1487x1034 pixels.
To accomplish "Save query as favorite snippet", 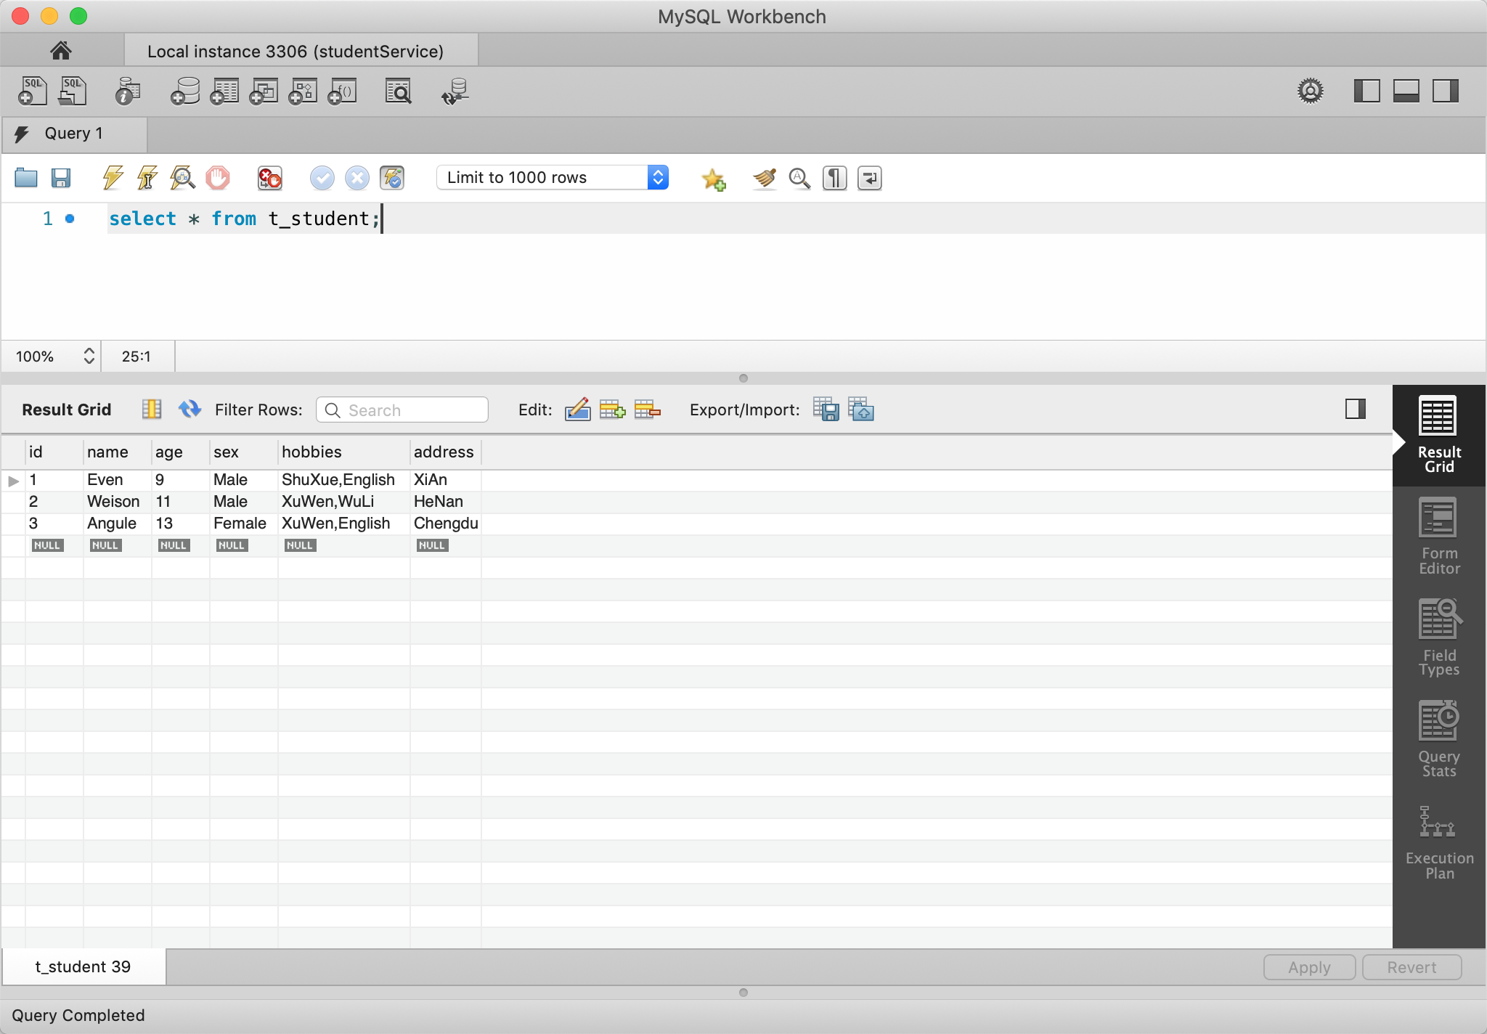I will 714,178.
